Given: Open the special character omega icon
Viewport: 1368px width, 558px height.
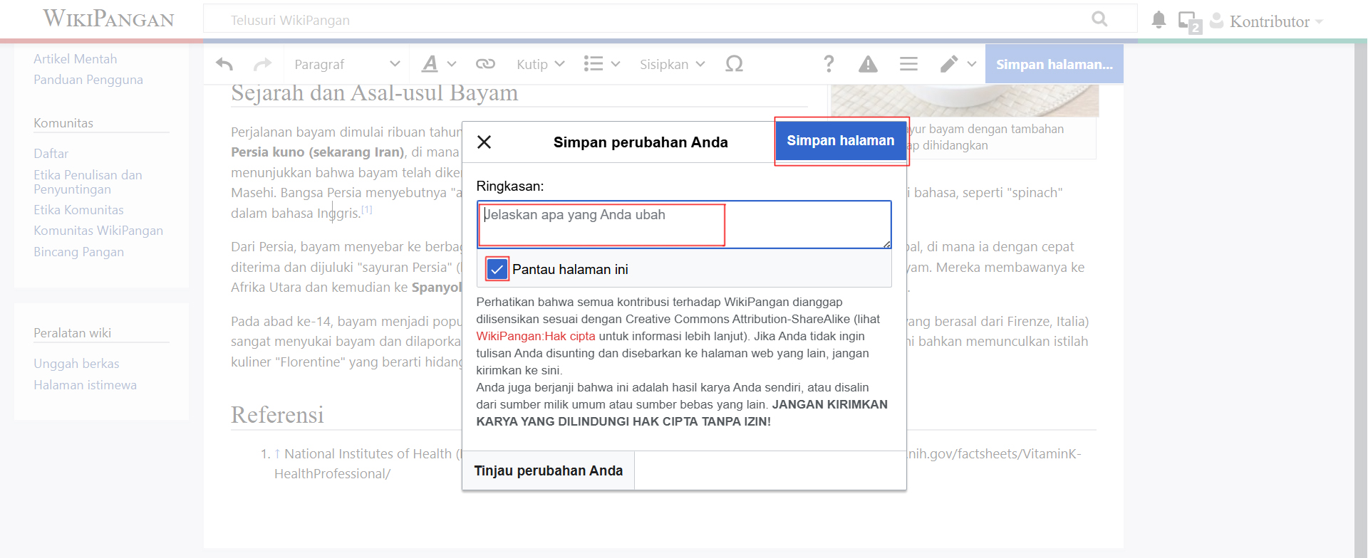Looking at the screenshot, I should [734, 64].
